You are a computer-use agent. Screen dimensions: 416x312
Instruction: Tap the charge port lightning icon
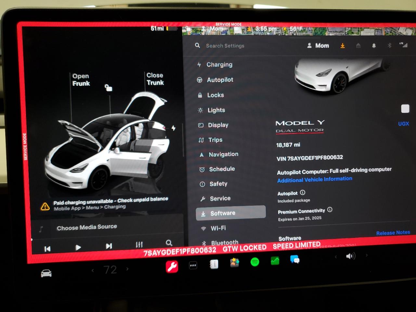(x=174, y=128)
